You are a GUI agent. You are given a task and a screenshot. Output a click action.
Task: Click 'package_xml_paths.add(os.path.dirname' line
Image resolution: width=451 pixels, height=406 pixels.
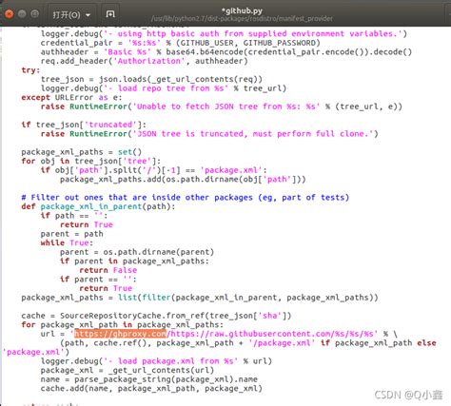183,180
